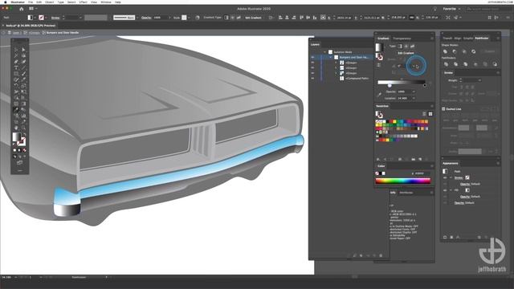Open the Effect menu
Image resolution: width=514 pixels, height=289 pixels.
click(84, 2)
